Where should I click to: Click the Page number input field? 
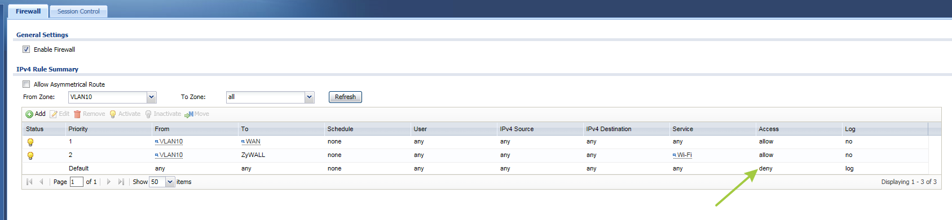click(76, 182)
